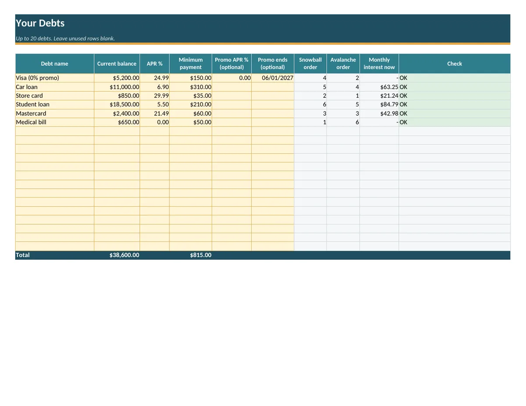The width and height of the screenshot is (526, 406).
Task: Select the 'Promo APR % (optional)' header
Action: coord(231,64)
